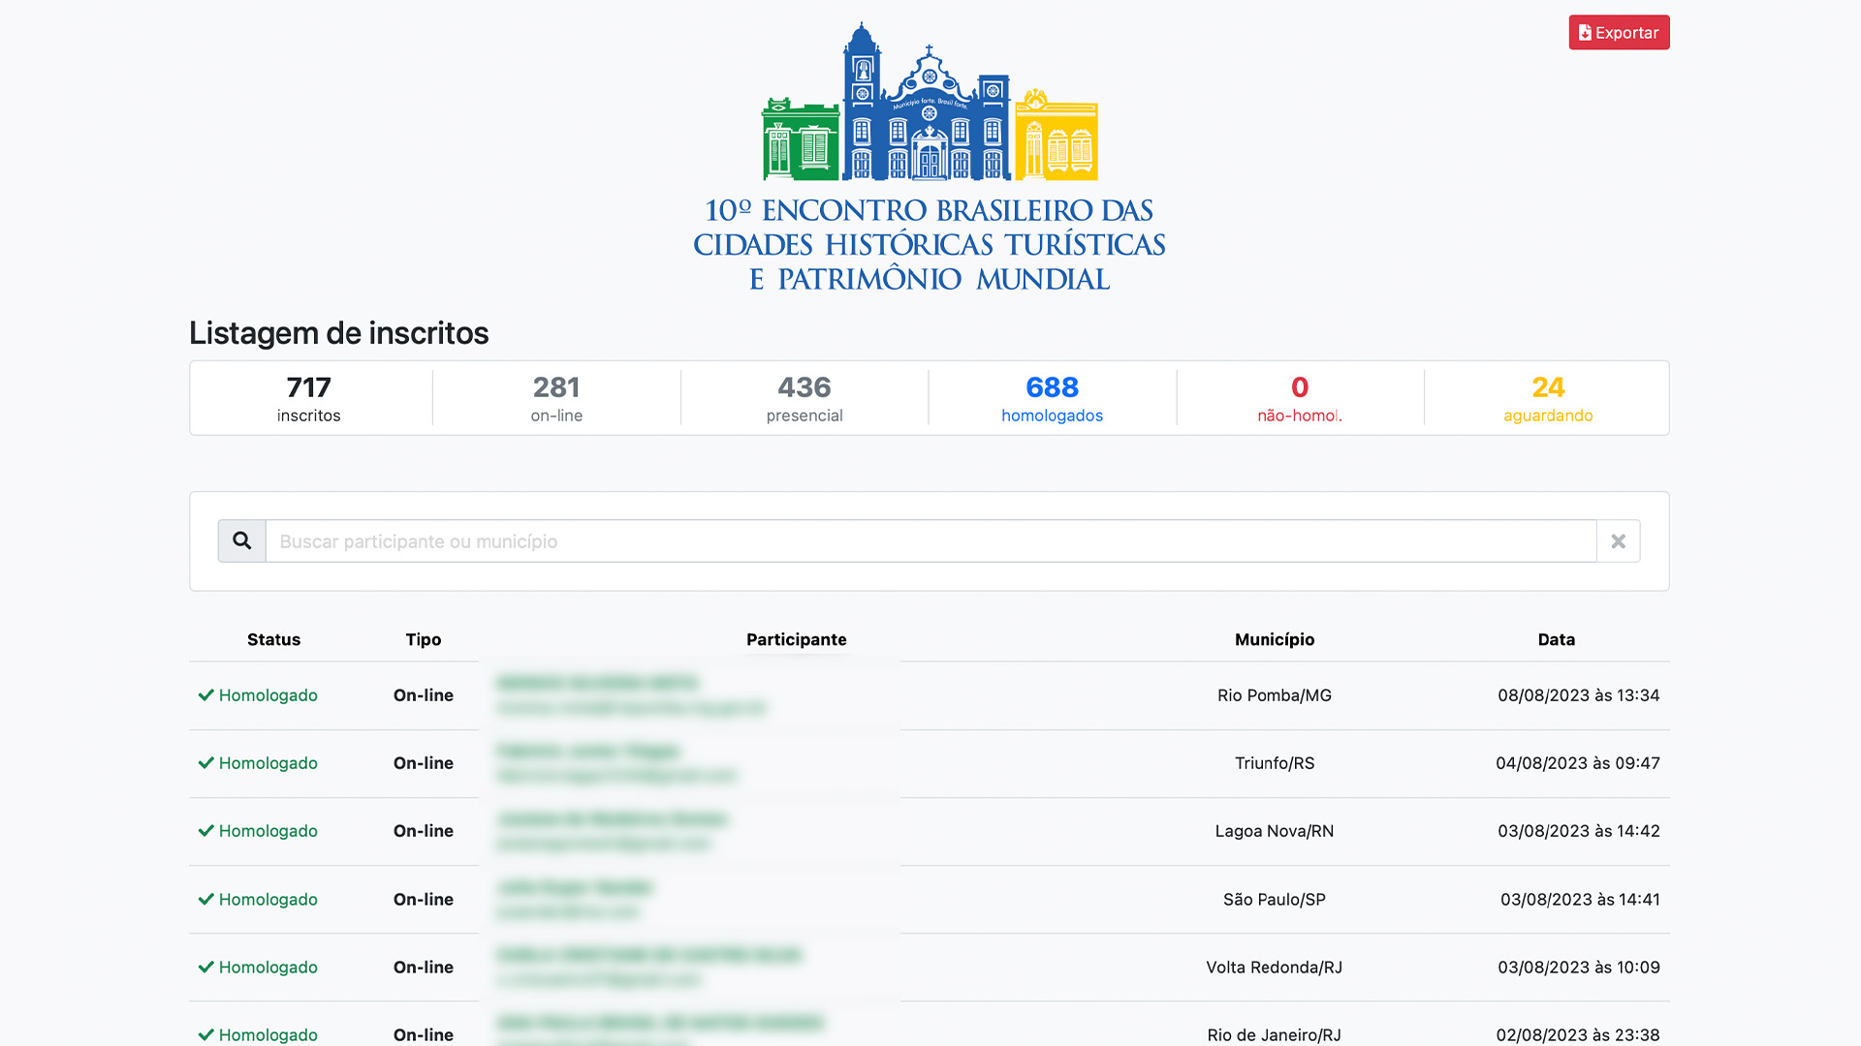Click the Status column header
Viewport: 1861px width, 1046px height.
(273, 639)
